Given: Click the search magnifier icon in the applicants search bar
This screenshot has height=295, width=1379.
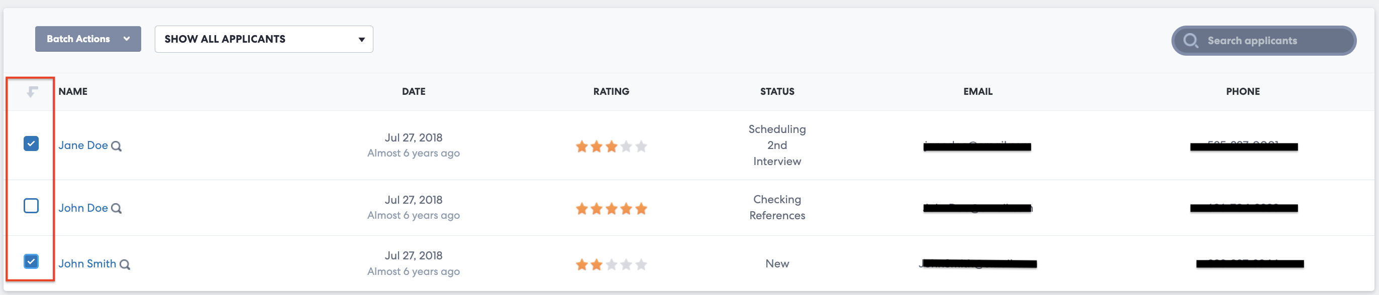Looking at the screenshot, I should (1190, 41).
